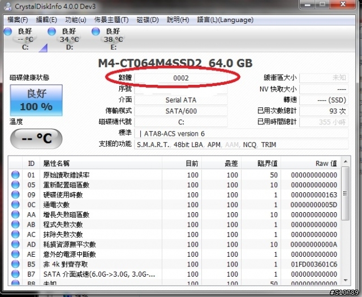The image size is (362, 297).
Task: Select the 非 4k 對齊存取 attribute name
Action: tap(66, 264)
